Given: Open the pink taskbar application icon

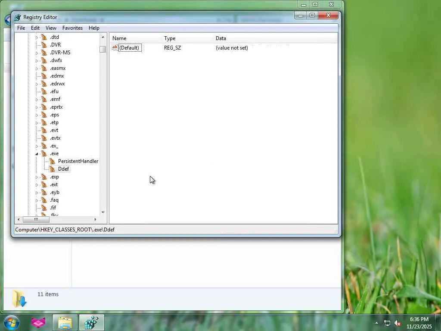Looking at the screenshot, I should point(38,322).
